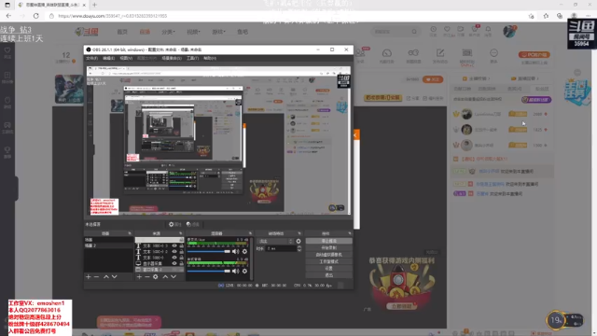Click the 开始录制 start recording button
Viewport: 597px width, 336px height.
[x=329, y=247]
